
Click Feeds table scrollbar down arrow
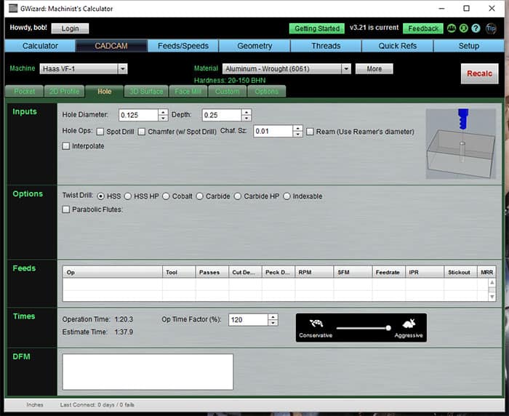pyautogui.click(x=492, y=297)
